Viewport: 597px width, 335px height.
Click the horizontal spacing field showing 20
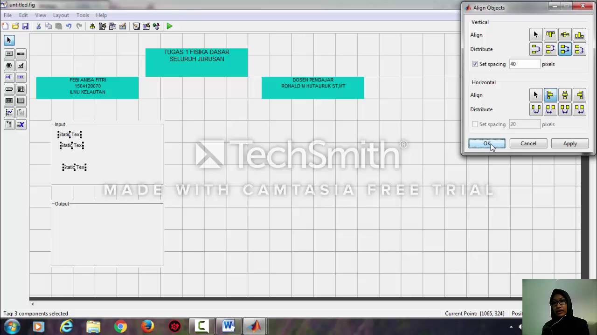pyautogui.click(x=524, y=124)
